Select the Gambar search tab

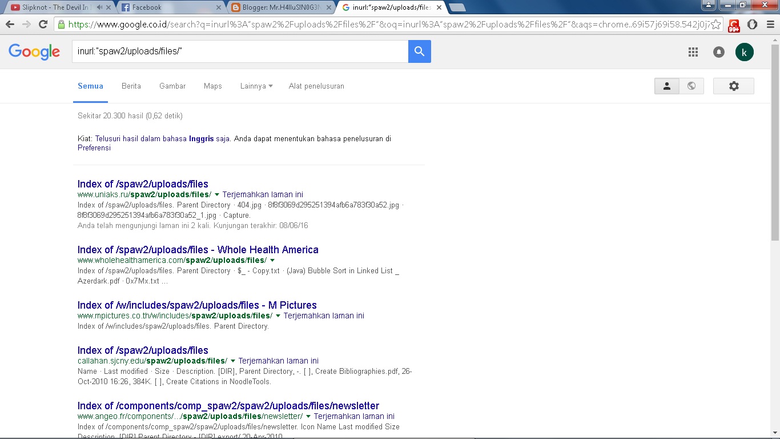[x=172, y=86]
